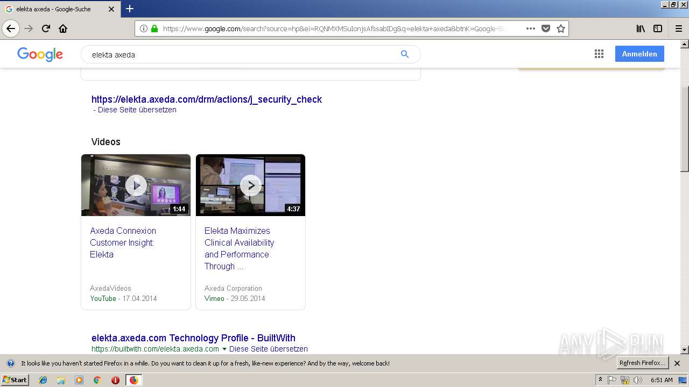Reload the current page

[46, 28]
